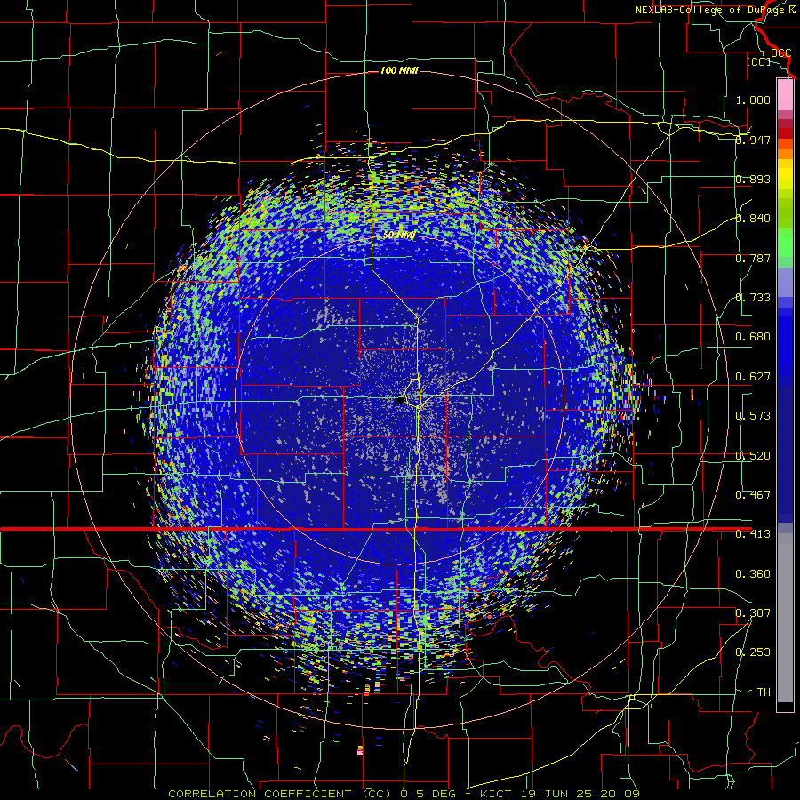The width and height of the screenshot is (800, 800).
Task: Select the 0.733 scale value
Action: [x=753, y=298]
